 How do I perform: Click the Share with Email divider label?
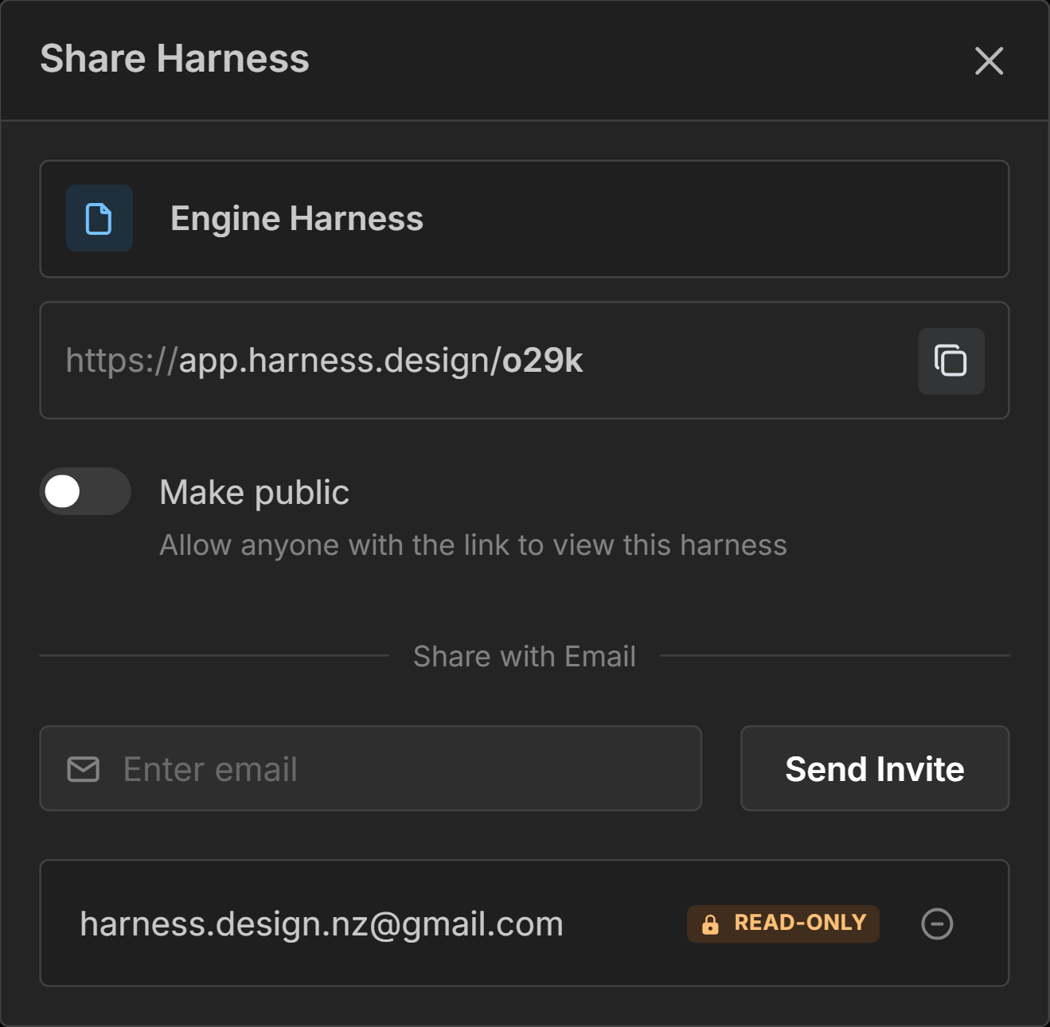[524, 656]
